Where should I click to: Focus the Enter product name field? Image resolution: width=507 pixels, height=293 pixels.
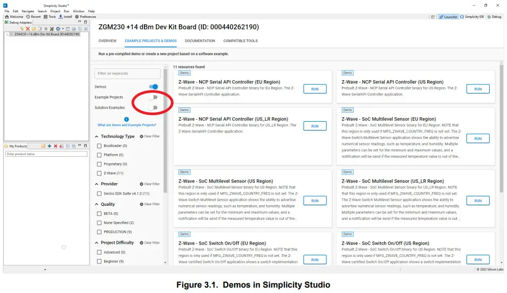(46, 154)
